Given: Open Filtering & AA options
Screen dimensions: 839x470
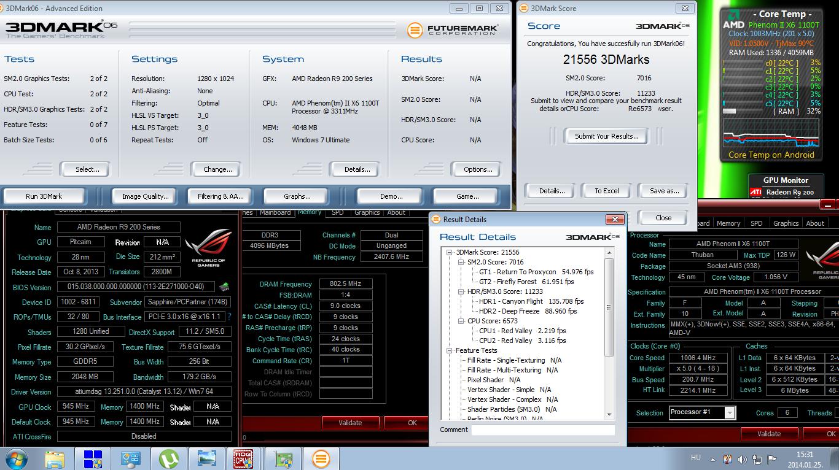Looking at the screenshot, I should (220, 196).
